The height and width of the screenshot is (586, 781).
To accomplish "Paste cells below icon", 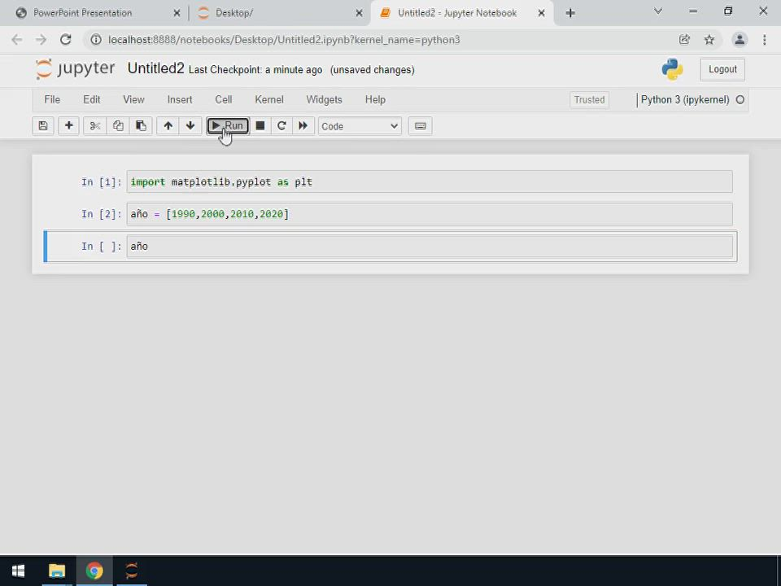I will pos(141,126).
